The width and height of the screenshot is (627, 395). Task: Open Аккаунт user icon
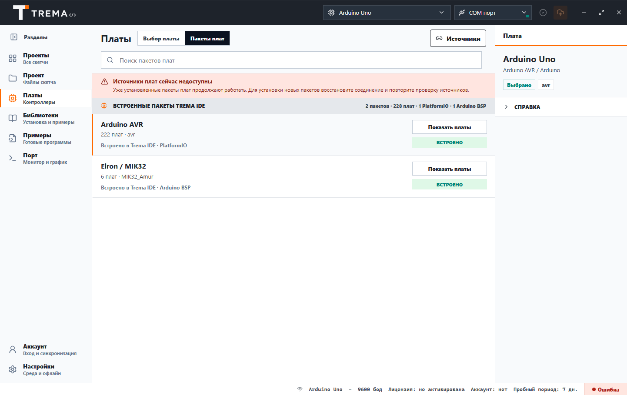coord(13,349)
